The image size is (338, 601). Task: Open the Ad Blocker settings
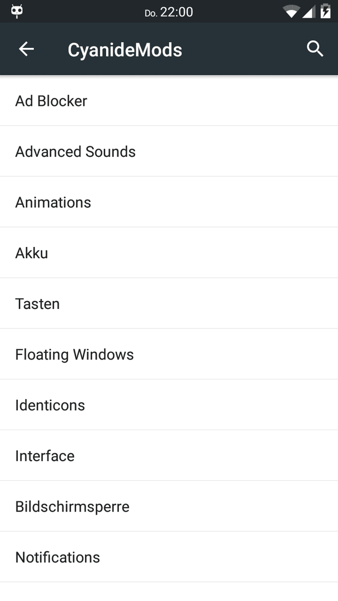click(x=169, y=101)
